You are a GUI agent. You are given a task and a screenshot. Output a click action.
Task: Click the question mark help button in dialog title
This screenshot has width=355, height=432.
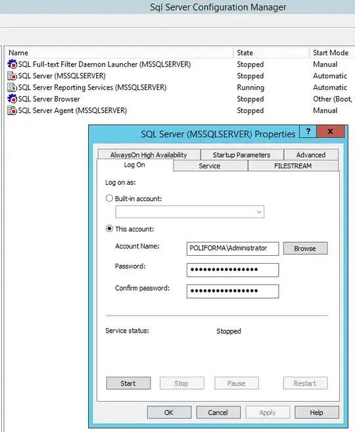pos(308,132)
